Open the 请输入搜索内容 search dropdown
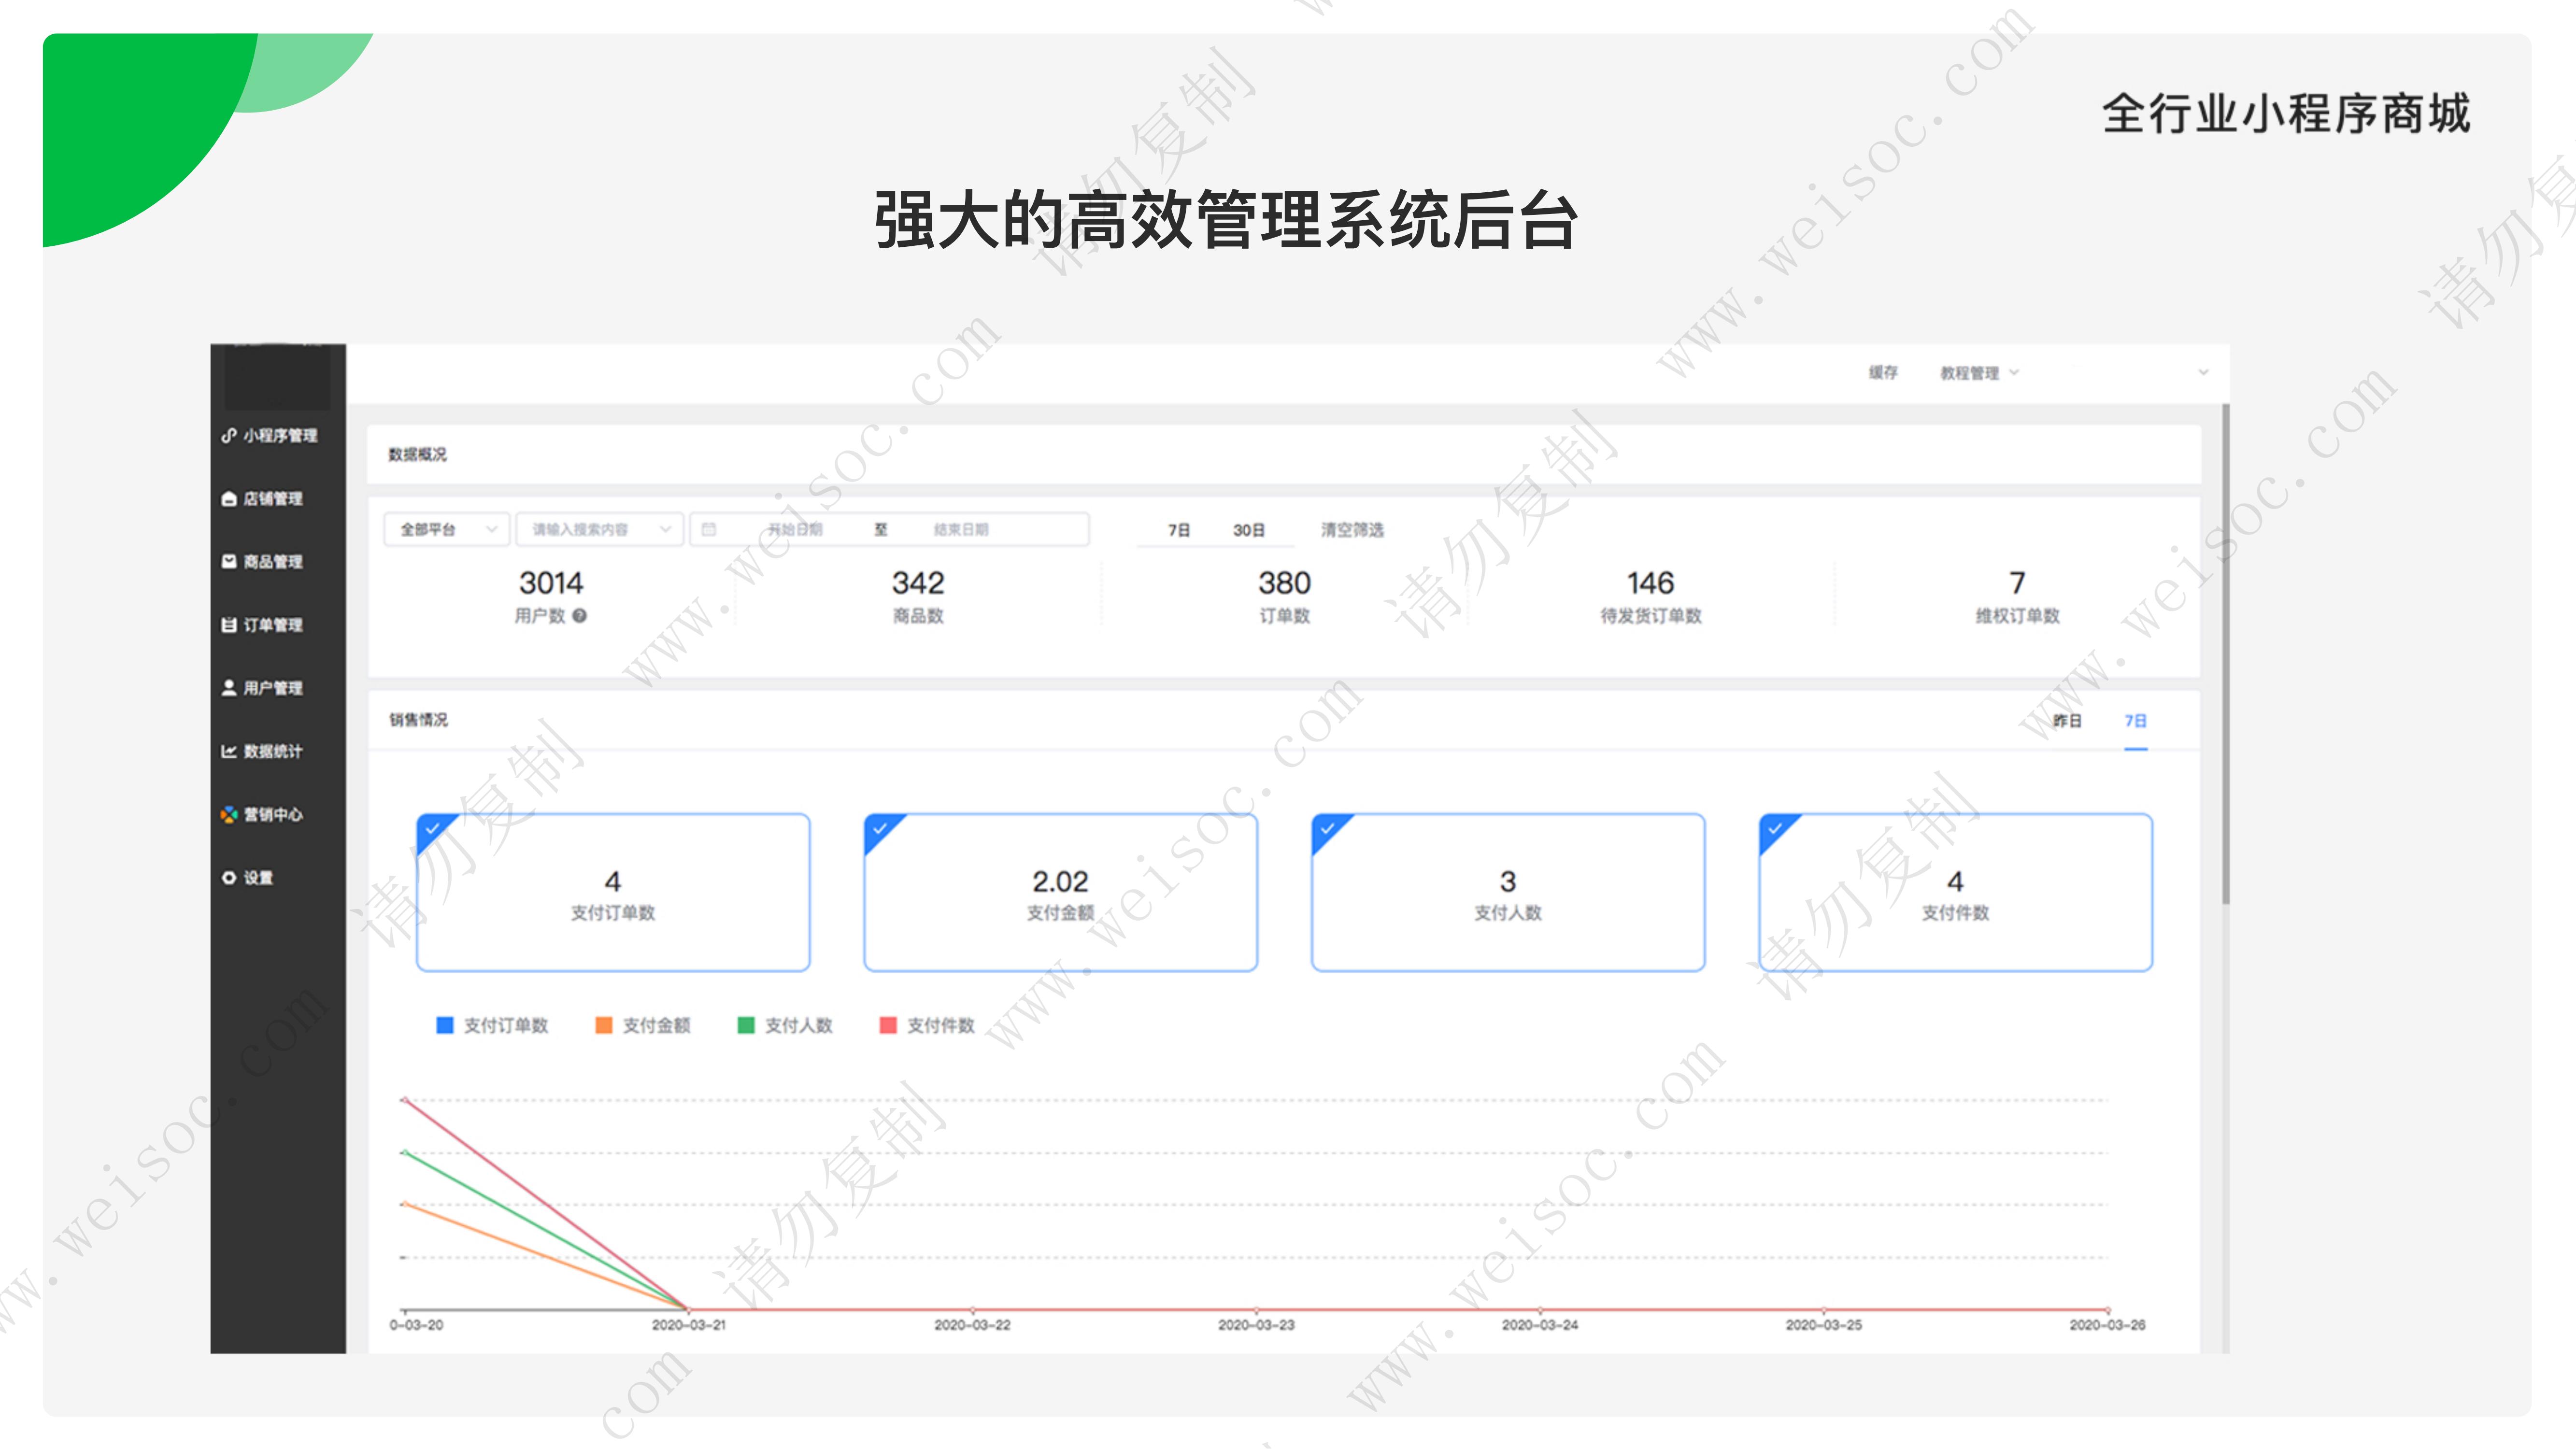This screenshot has width=2576, height=1449. click(600, 529)
